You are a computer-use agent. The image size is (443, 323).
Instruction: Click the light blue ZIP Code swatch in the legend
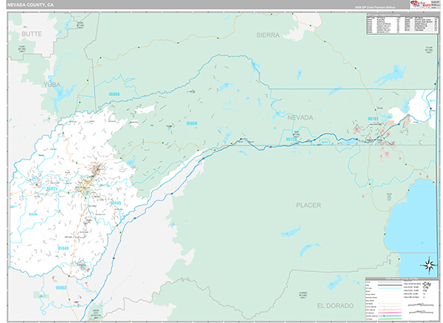tap(390, 288)
